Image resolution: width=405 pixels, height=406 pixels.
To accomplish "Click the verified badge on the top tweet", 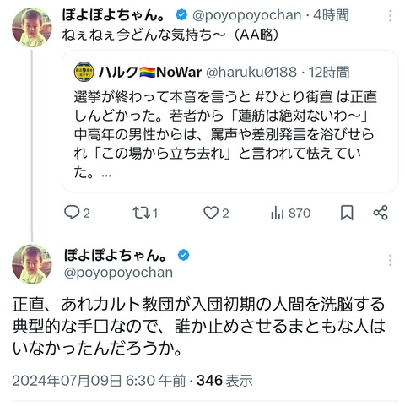I will pos(181,15).
